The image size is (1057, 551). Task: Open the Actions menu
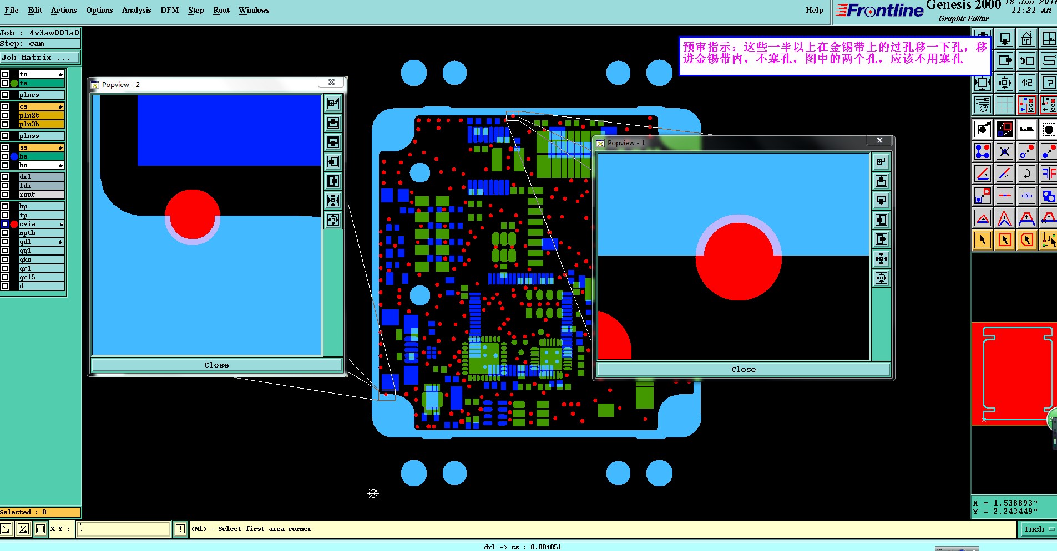tap(64, 10)
